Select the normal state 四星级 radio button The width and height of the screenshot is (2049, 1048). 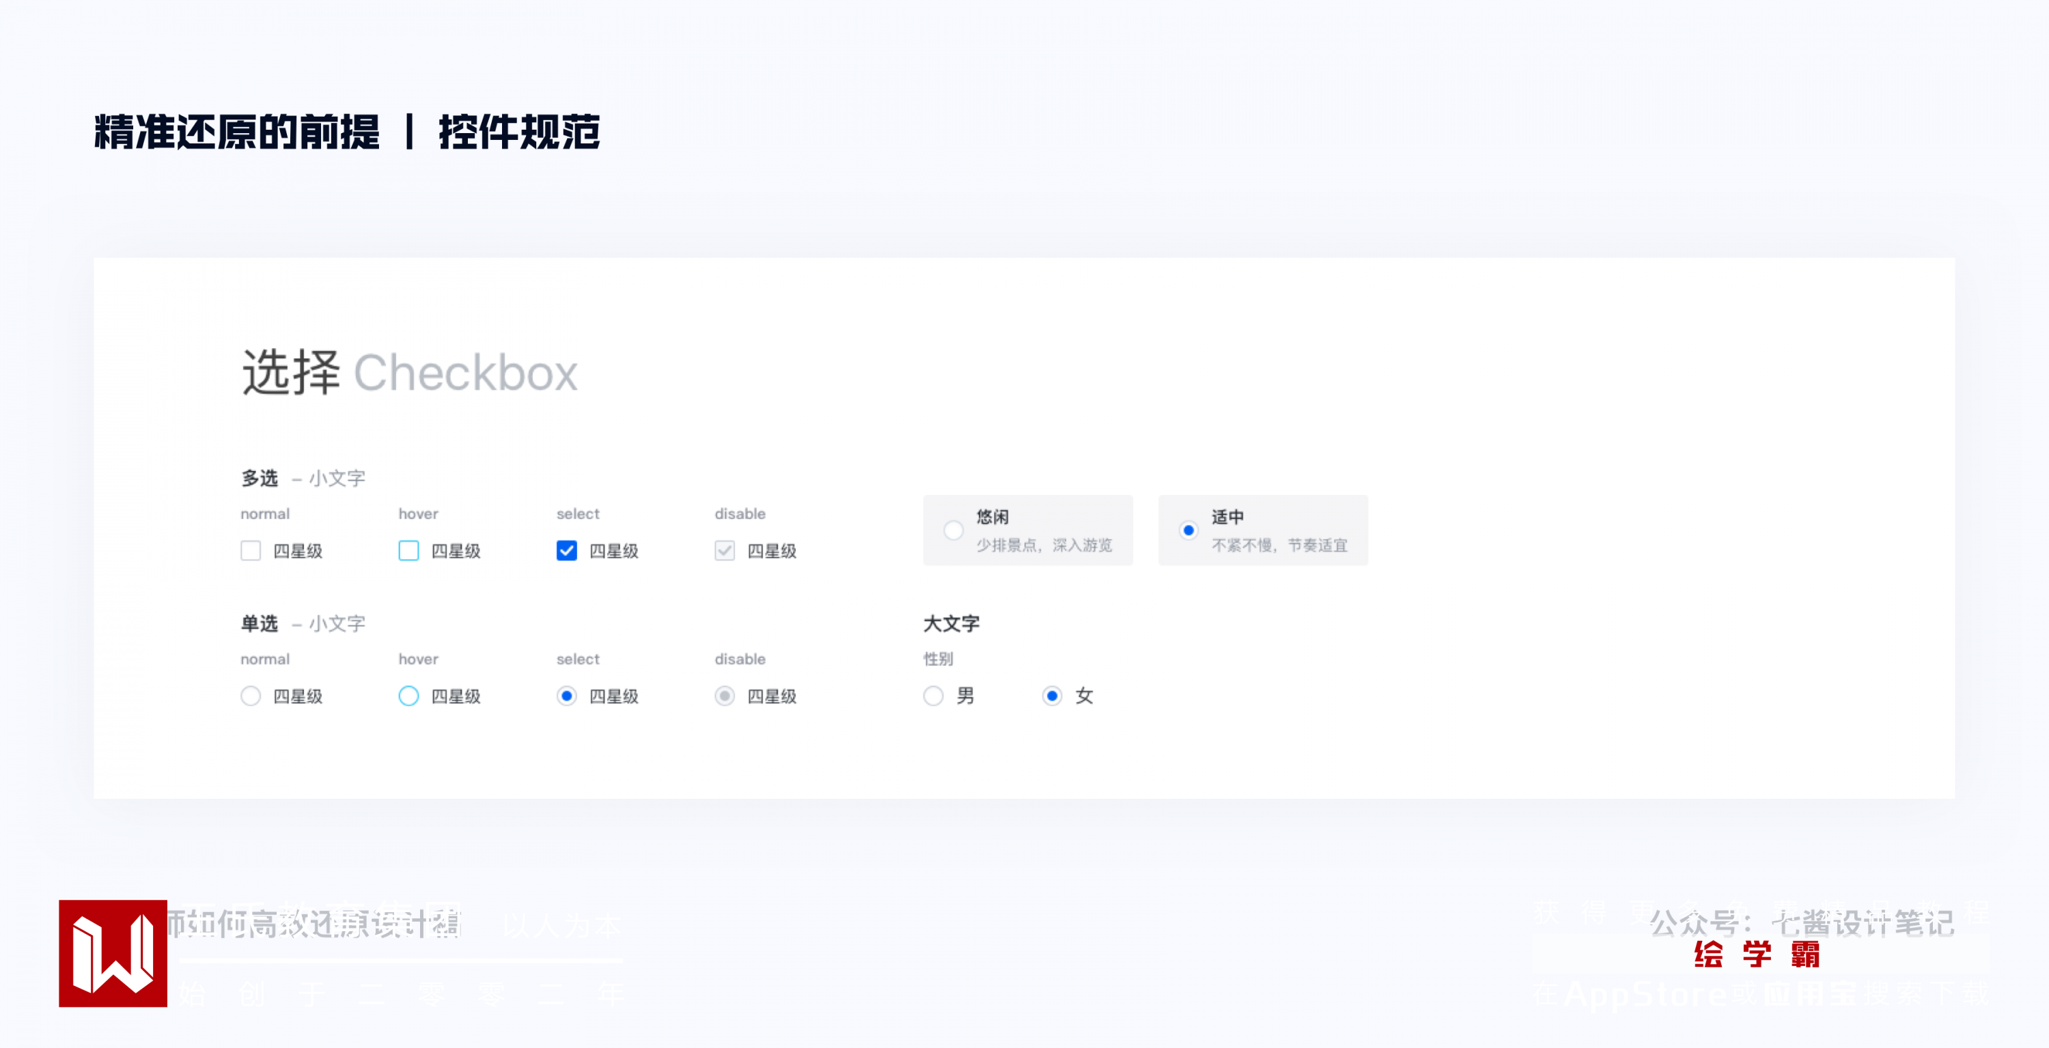[x=251, y=696]
